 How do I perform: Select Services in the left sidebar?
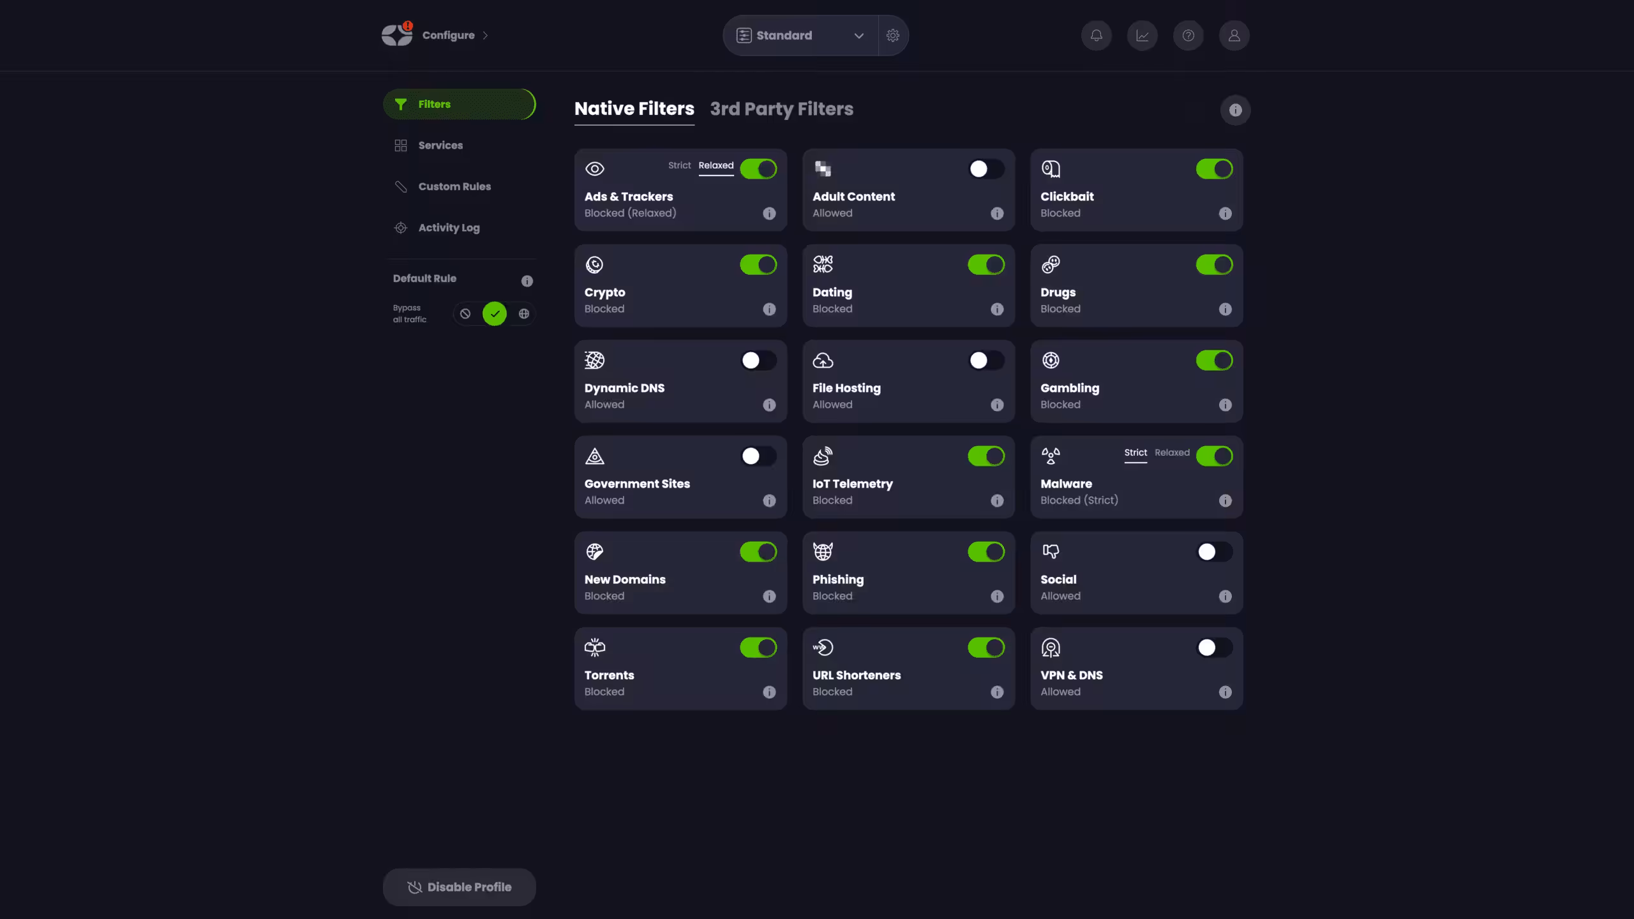tap(440, 145)
